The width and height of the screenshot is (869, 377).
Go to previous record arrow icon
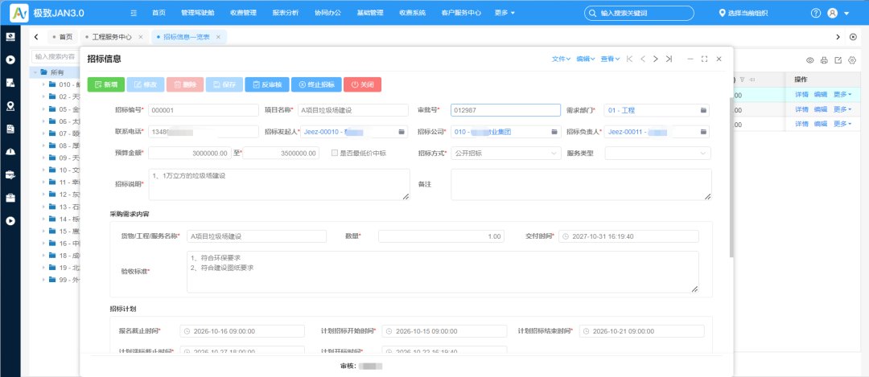click(x=643, y=59)
